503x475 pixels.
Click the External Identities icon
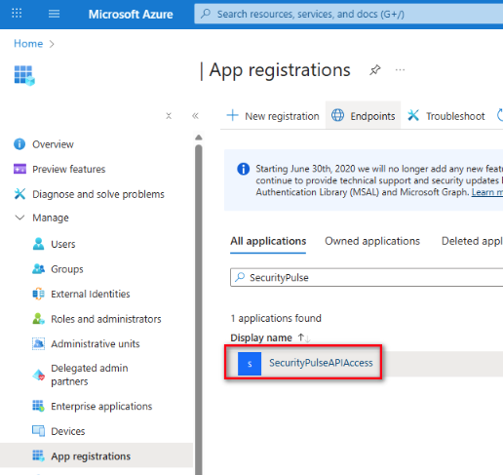pyautogui.click(x=38, y=294)
